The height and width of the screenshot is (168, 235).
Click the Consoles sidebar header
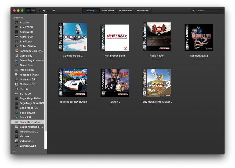[18, 17]
